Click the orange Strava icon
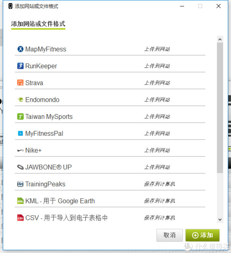 tap(20, 83)
